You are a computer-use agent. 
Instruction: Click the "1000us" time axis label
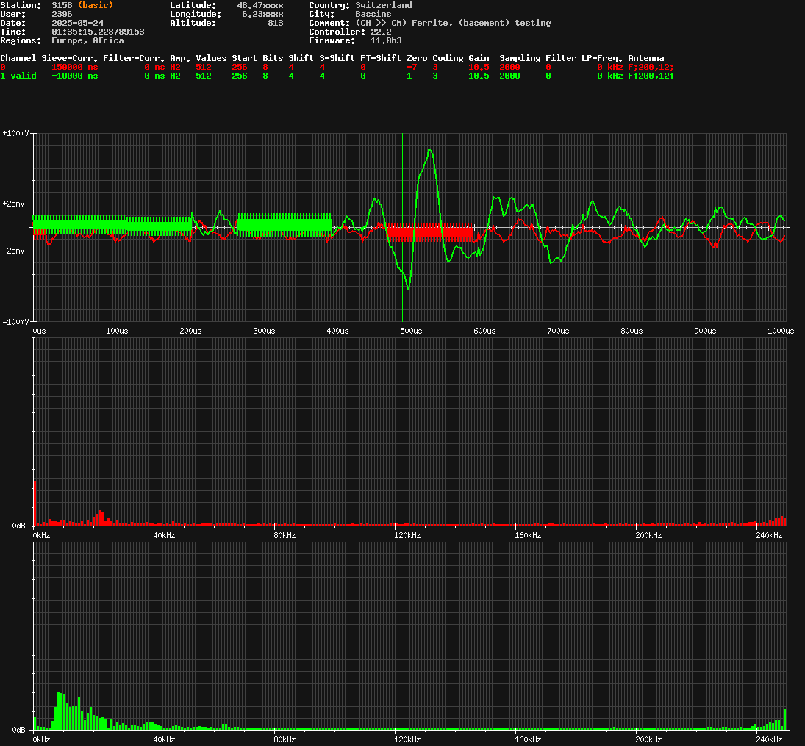click(x=781, y=331)
